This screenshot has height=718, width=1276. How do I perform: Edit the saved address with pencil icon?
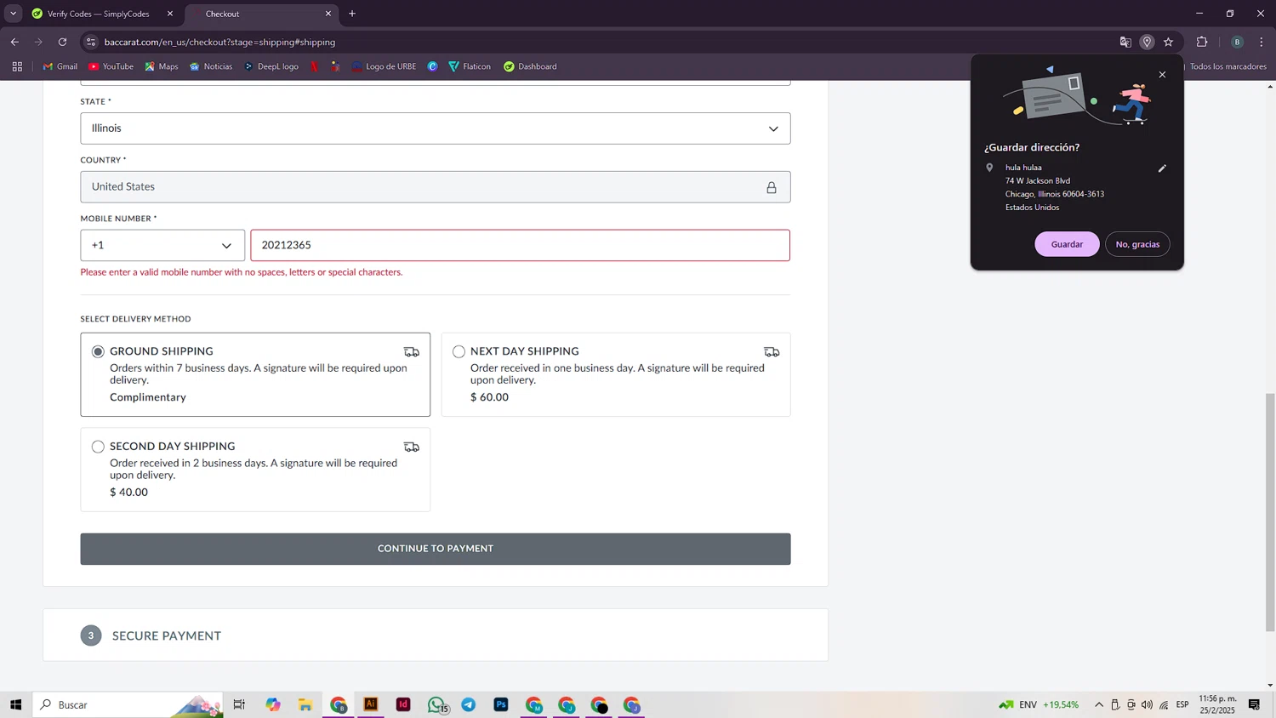click(x=1162, y=168)
